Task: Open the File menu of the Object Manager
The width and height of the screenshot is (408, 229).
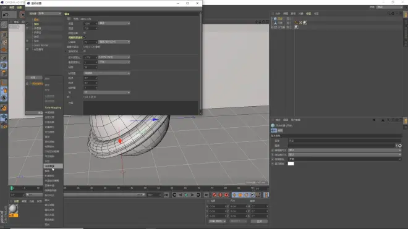Action: pyautogui.click(x=278, y=14)
